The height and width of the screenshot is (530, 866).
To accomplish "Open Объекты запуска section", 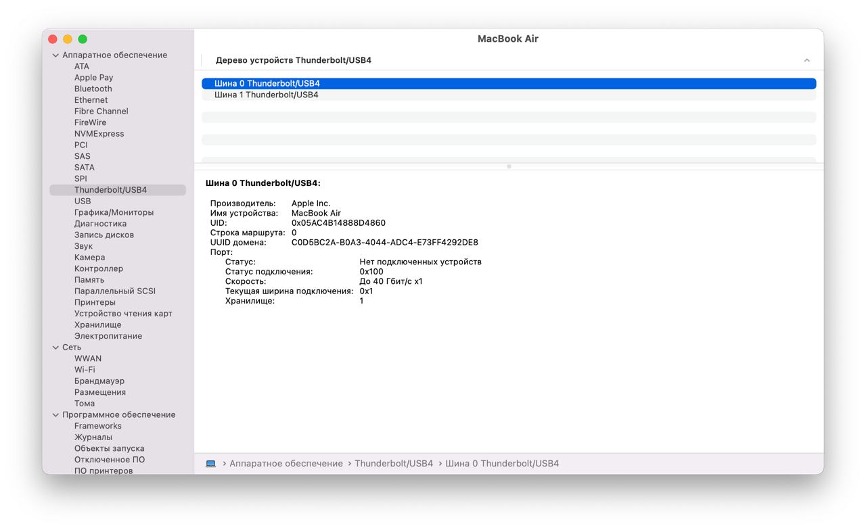I will (x=110, y=448).
